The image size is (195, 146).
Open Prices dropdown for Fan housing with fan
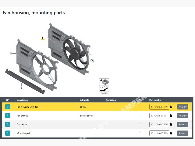[183, 107]
